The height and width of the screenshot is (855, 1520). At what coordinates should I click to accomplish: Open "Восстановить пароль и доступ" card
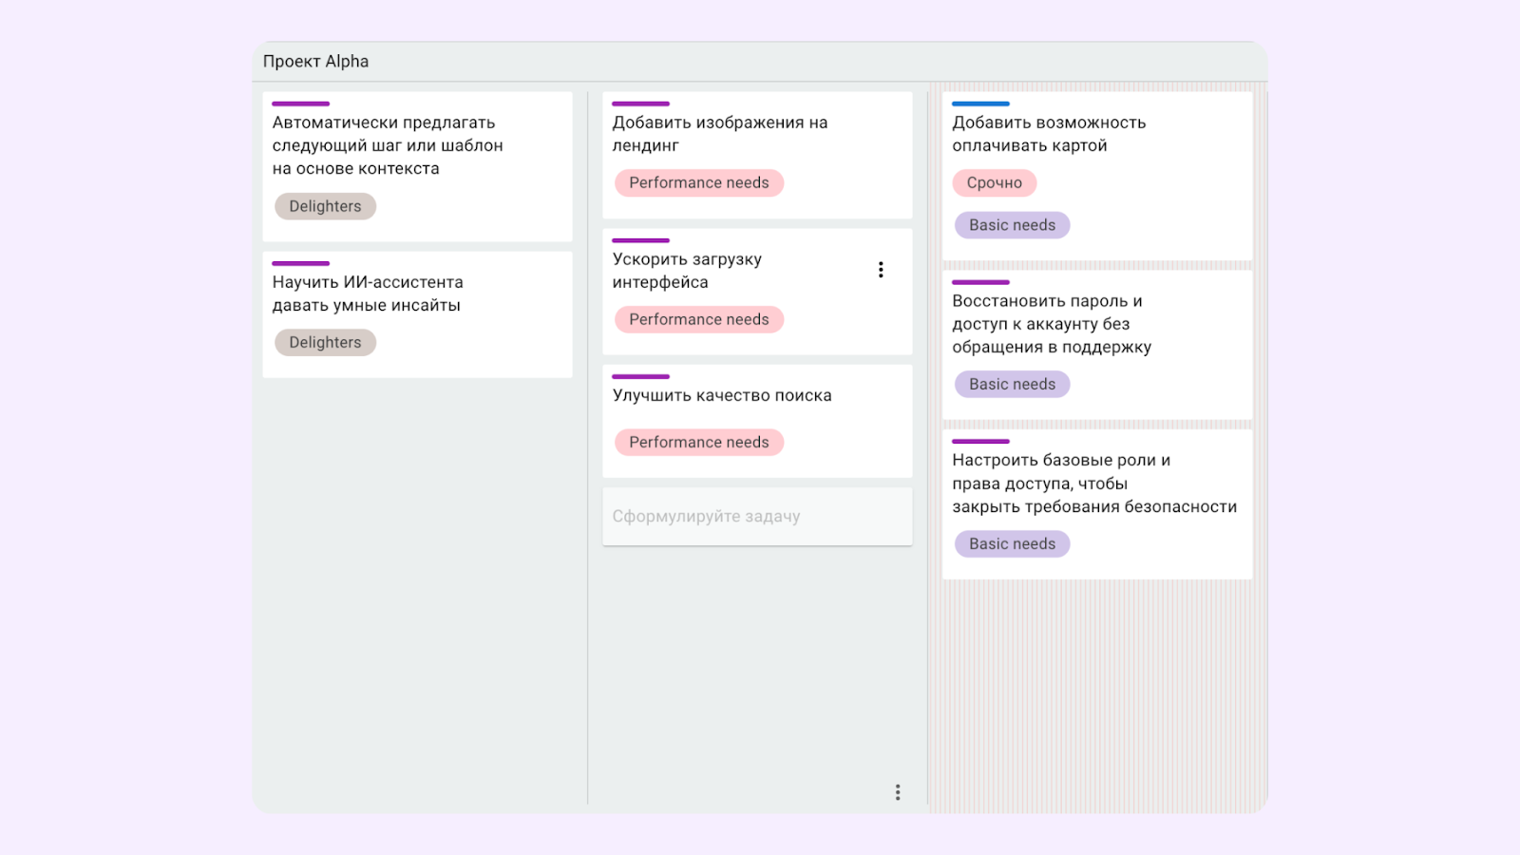click(x=1051, y=324)
